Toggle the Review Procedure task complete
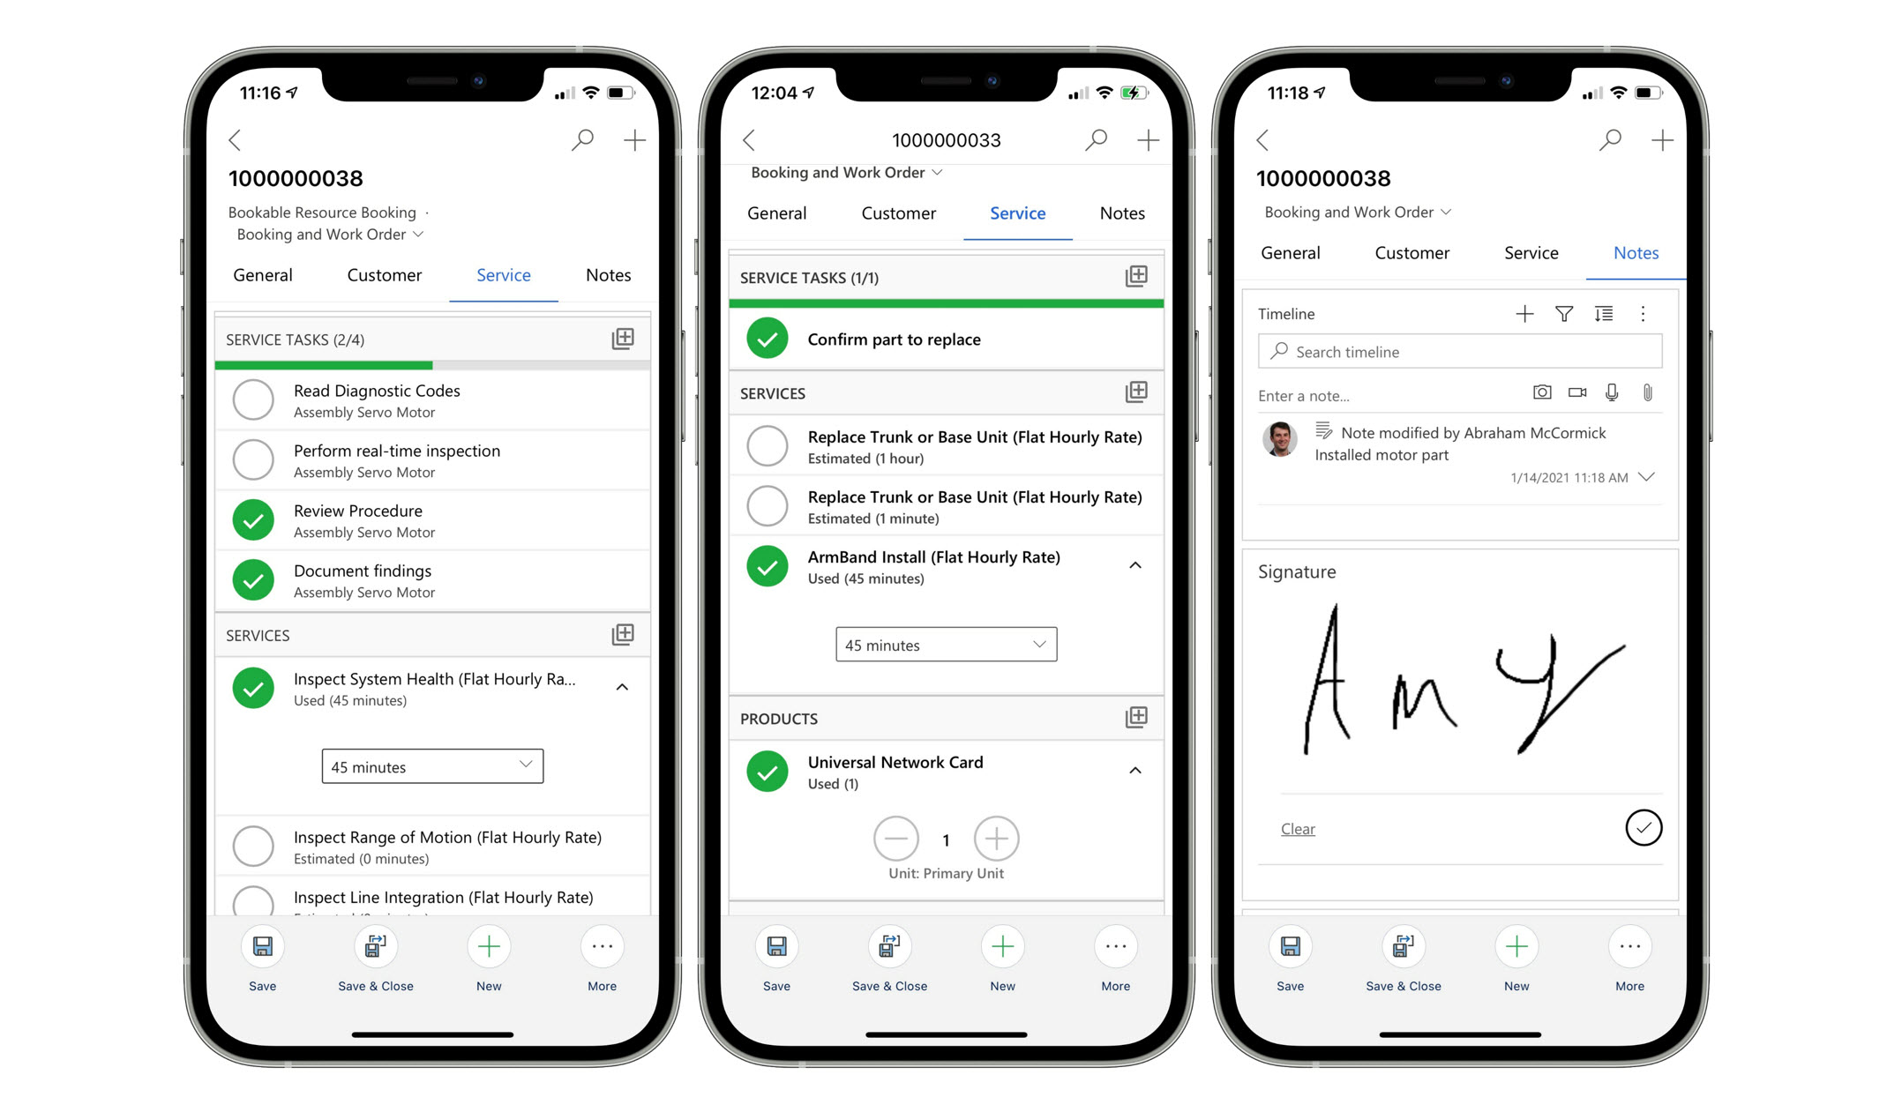The image size is (1887, 1112). pyautogui.click(x=257, y=520)
